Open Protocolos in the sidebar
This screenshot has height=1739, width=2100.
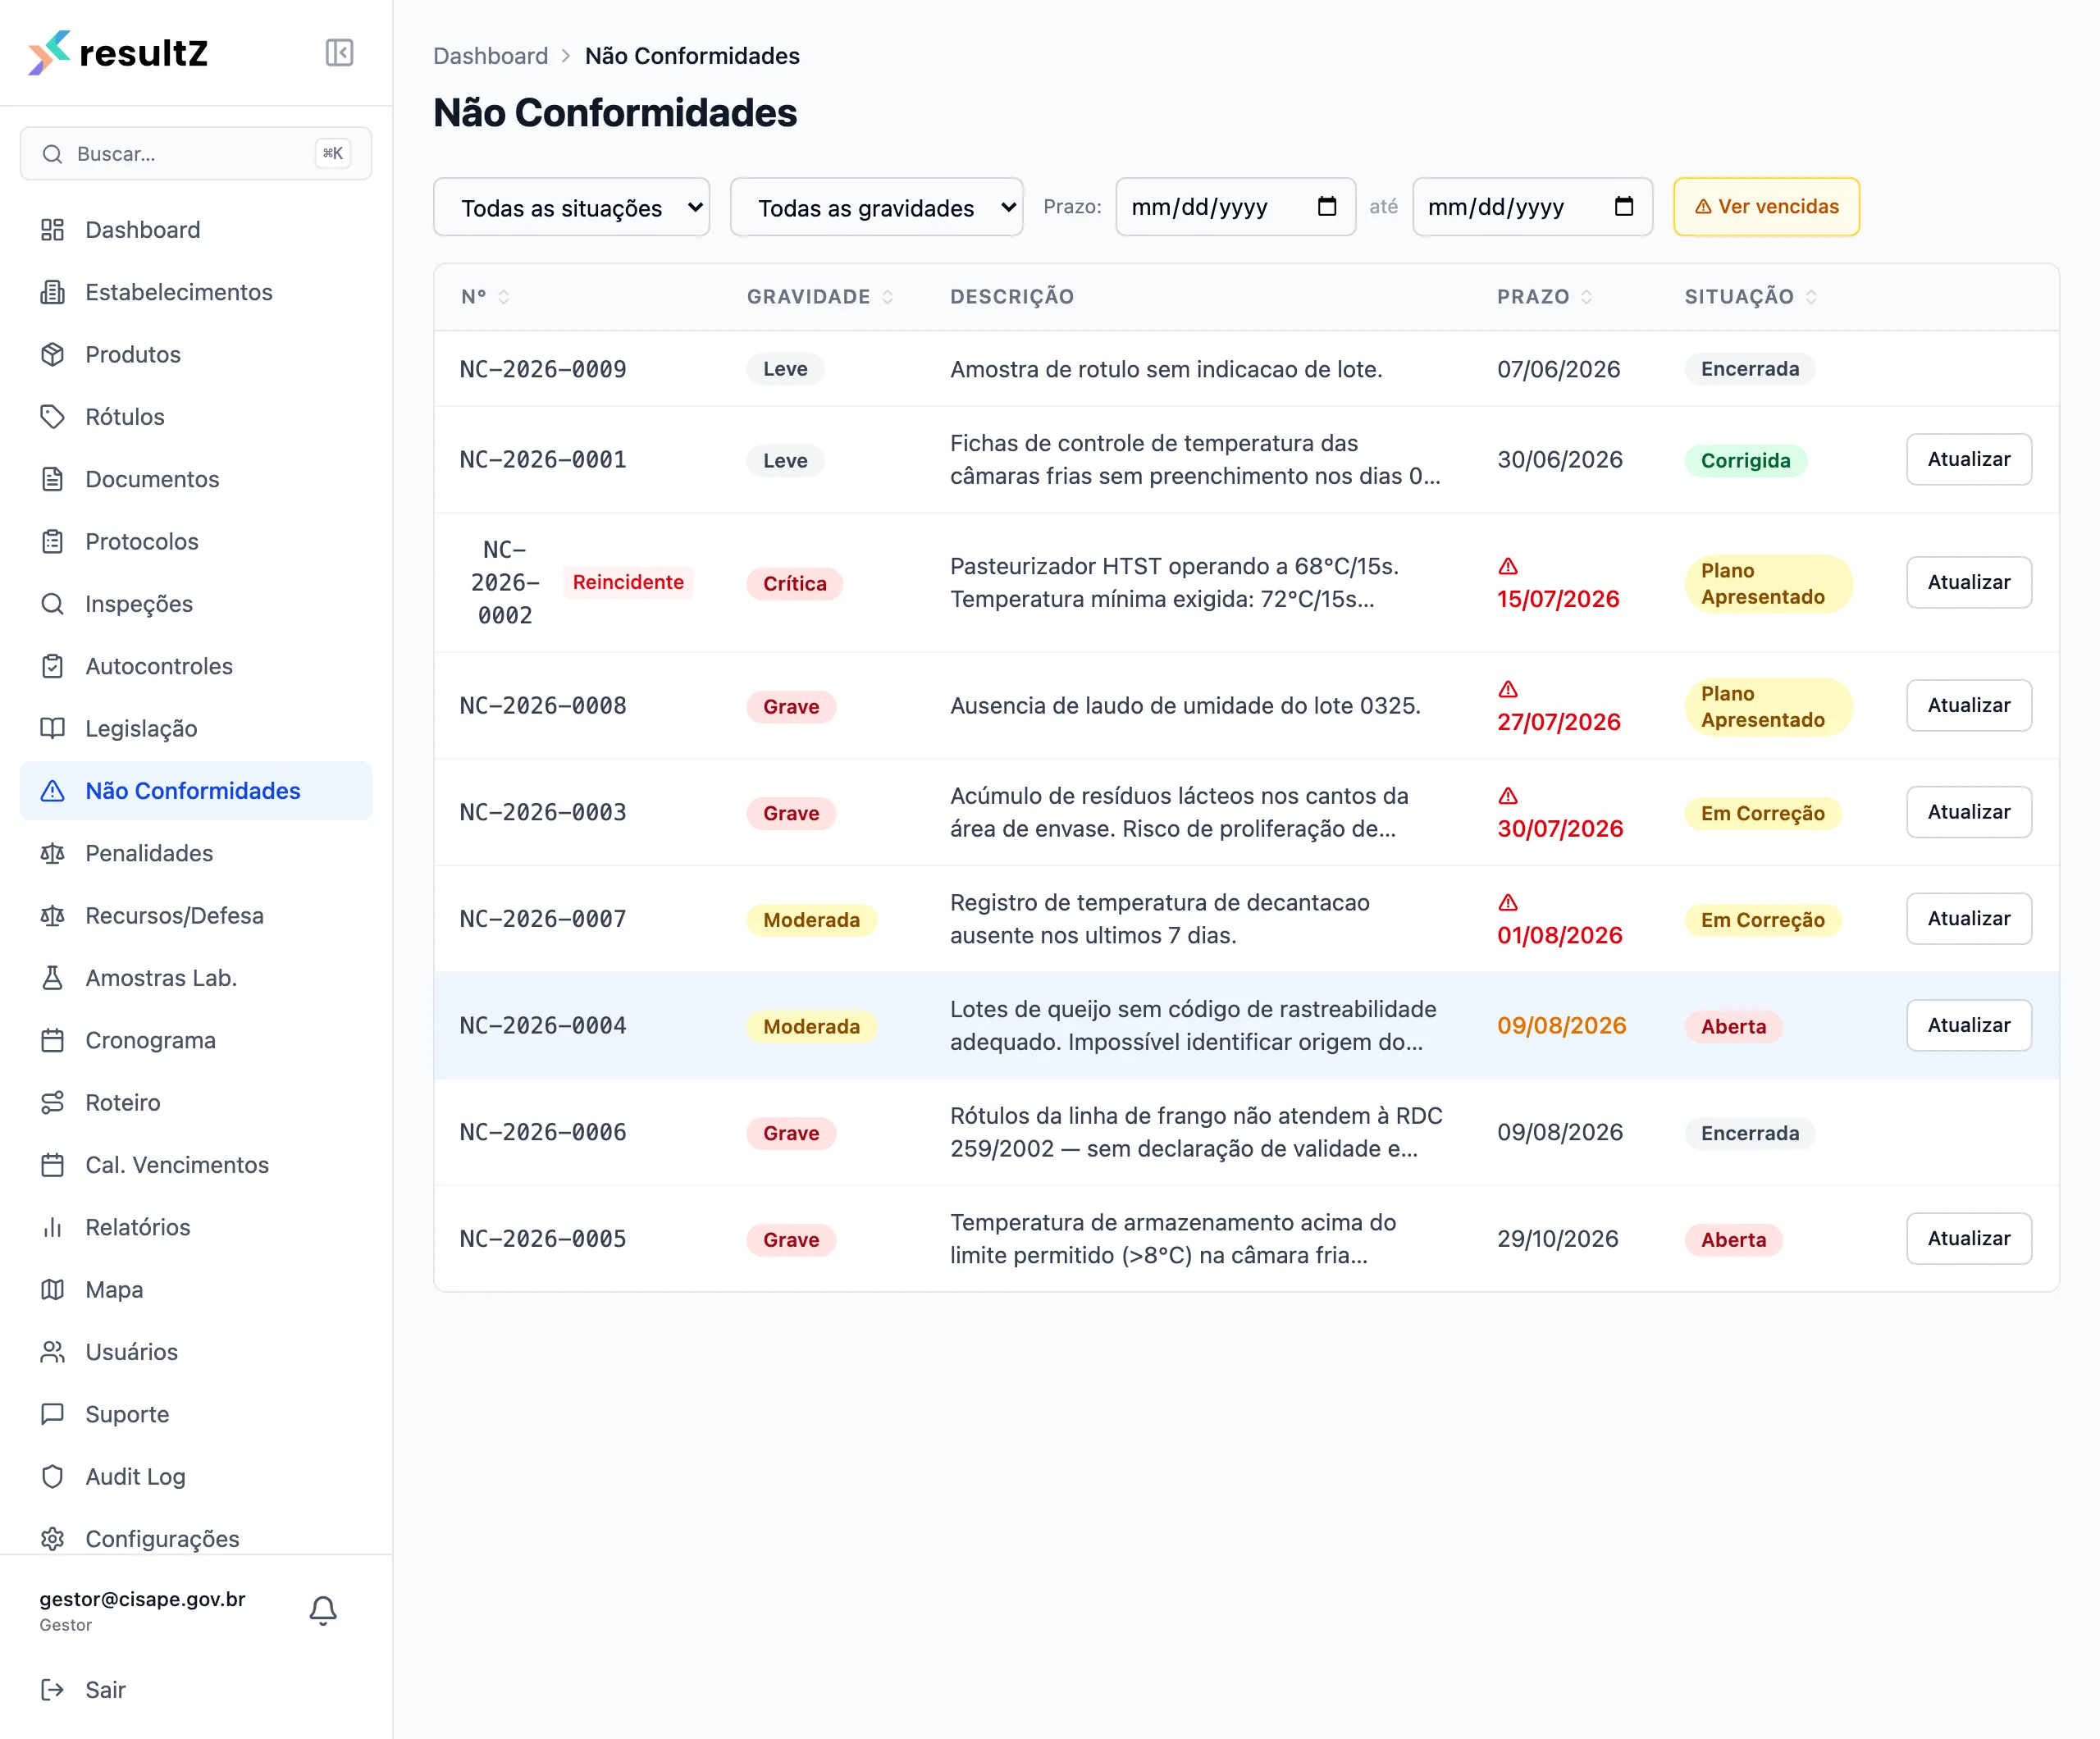(x=196, y=541)
